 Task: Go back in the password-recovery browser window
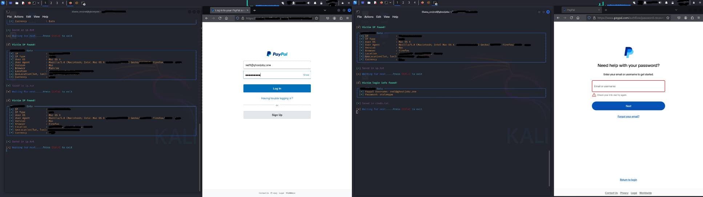(558, 18)
